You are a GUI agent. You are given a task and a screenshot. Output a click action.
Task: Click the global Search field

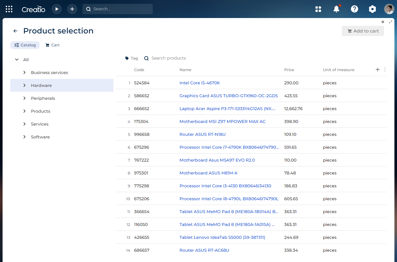click(x=118, y=9)
